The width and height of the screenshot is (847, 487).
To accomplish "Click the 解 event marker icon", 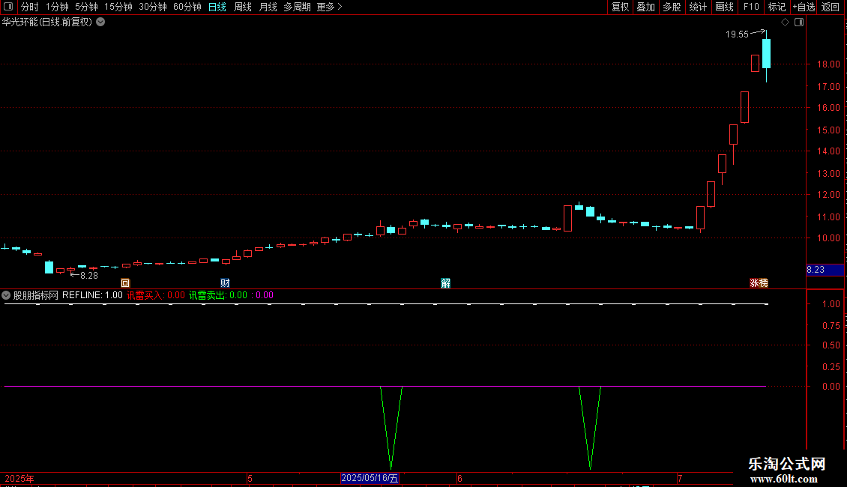I will pyautogui.click(x=446, y=283).
